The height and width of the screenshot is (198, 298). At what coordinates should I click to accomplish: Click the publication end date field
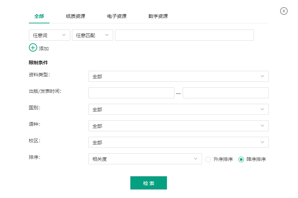225,93
